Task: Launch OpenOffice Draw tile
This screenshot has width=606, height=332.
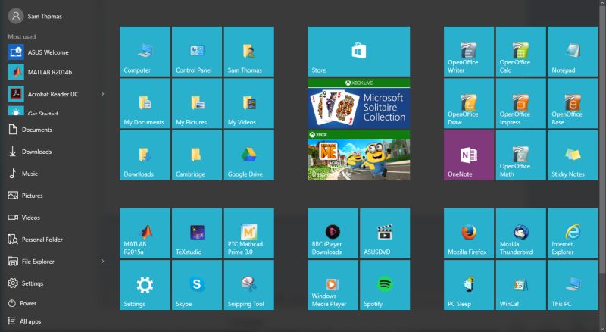Action: click(x=469, y=103)
